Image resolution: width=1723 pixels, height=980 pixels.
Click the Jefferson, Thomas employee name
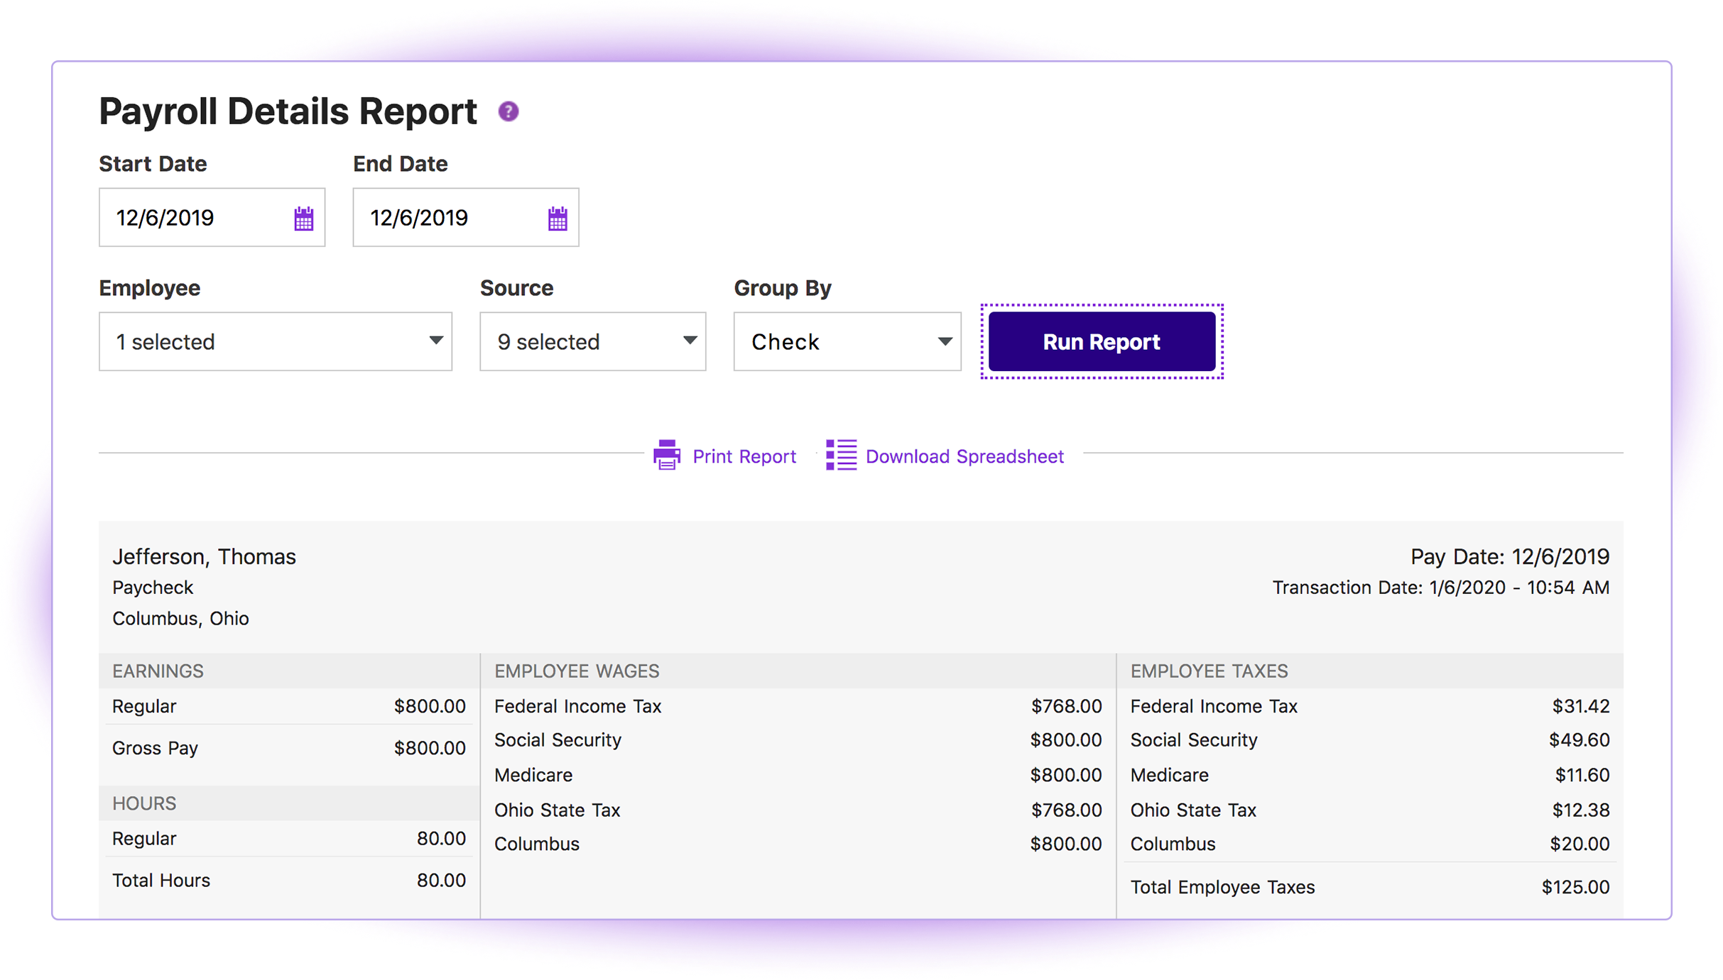coord(205,556)
